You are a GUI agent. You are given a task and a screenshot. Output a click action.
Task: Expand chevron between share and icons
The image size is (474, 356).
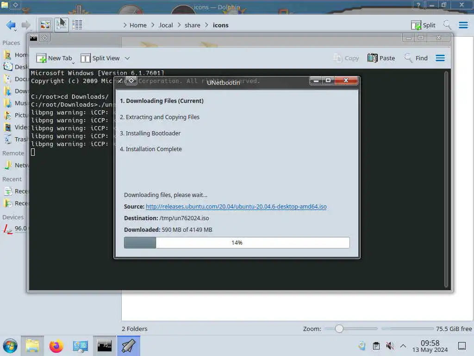click(207, 25)
